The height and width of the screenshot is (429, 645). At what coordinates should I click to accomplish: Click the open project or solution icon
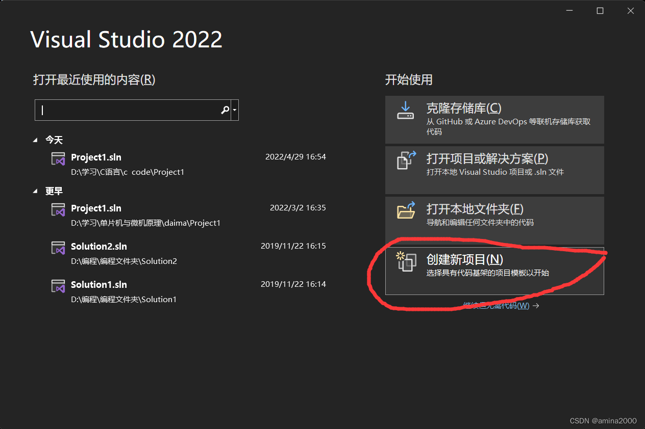click(x=407, y=160)
